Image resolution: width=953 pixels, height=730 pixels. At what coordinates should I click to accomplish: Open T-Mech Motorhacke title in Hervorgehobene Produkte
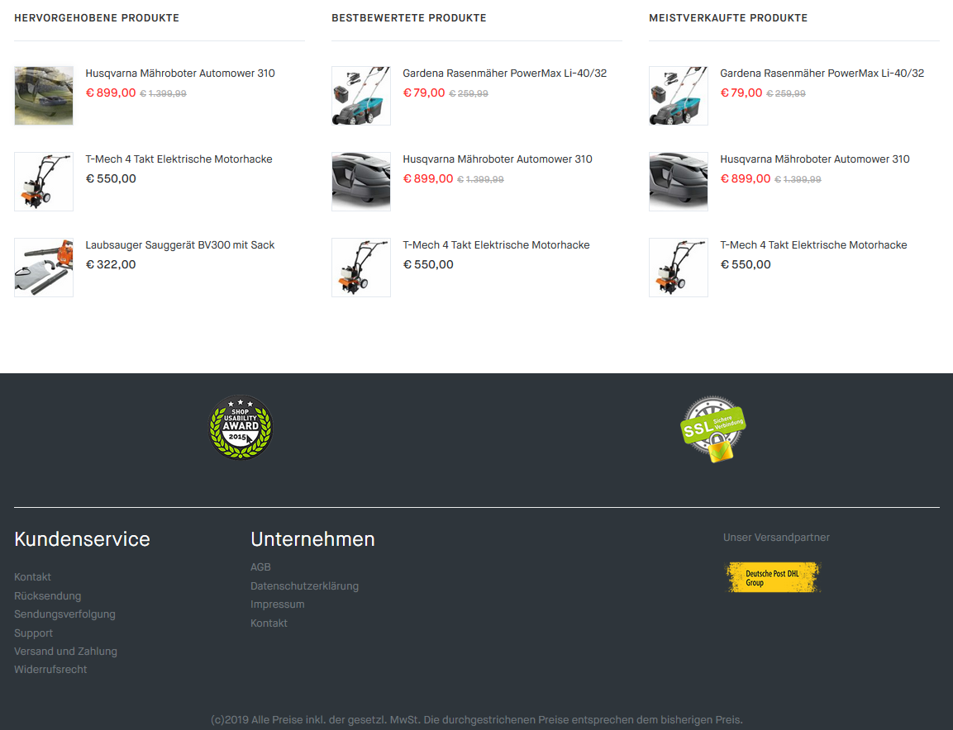[179, 159]
